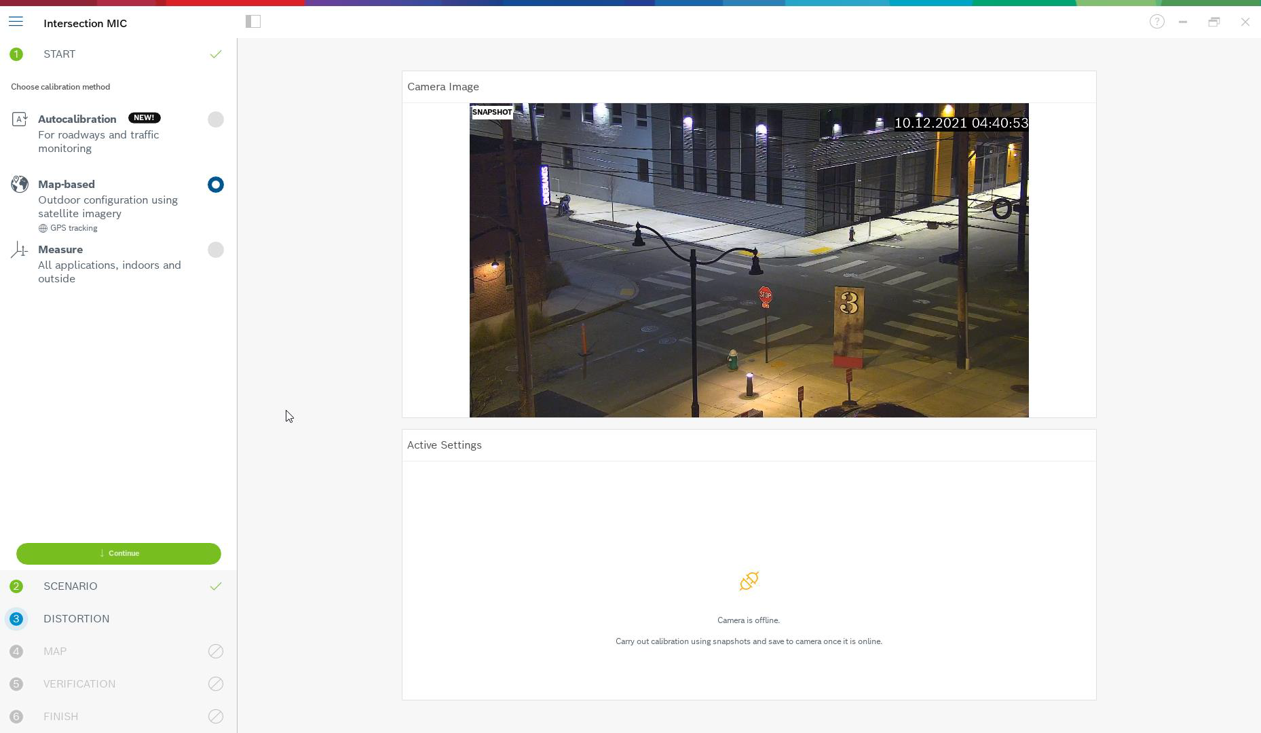This screenshot has width=1261, height=733.
Task: Click the Map-based globe icon
Action: pyautogui.click(x=20, y=185)
